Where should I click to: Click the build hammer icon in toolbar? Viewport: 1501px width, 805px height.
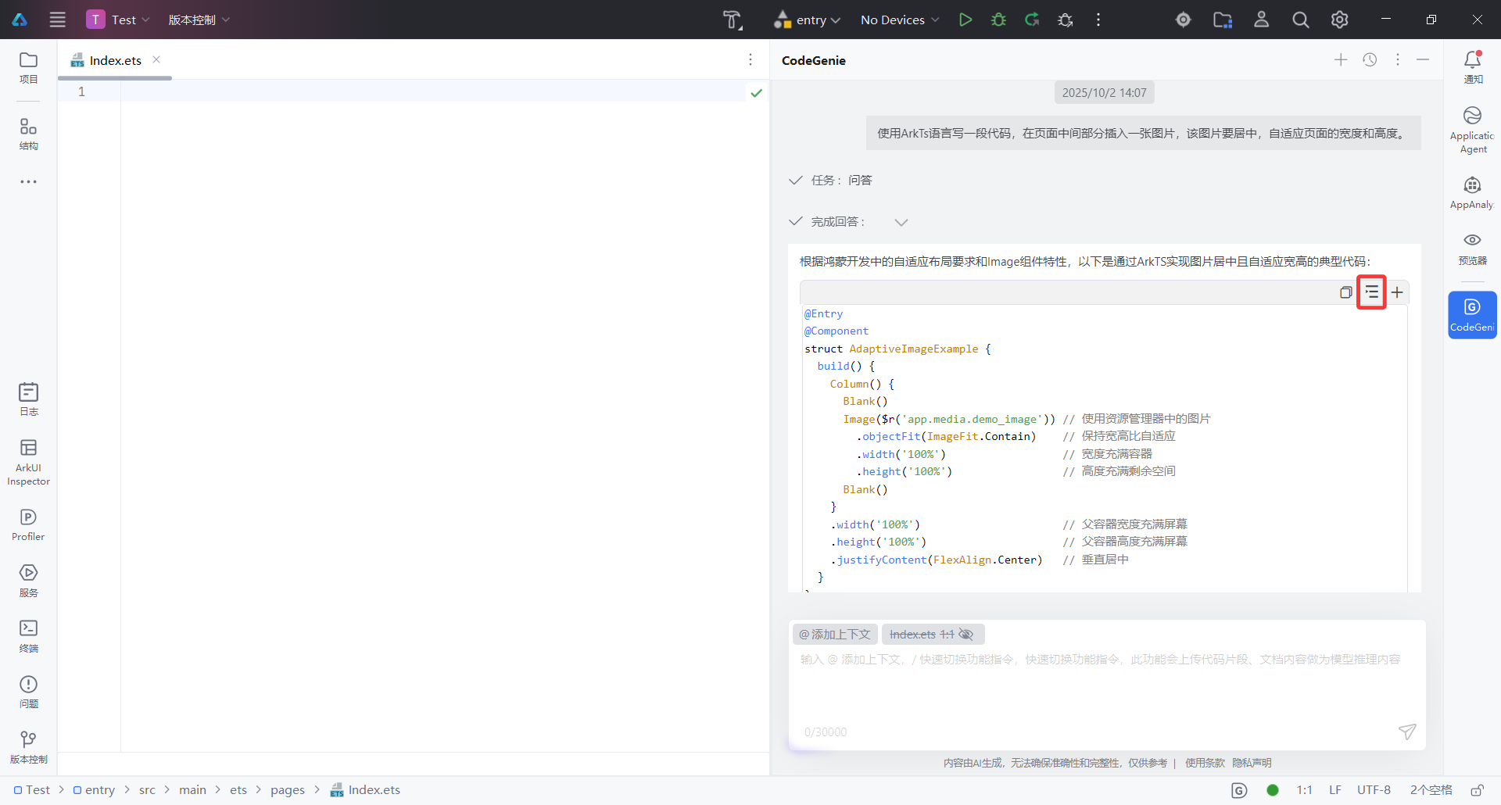tap(732, 20)
